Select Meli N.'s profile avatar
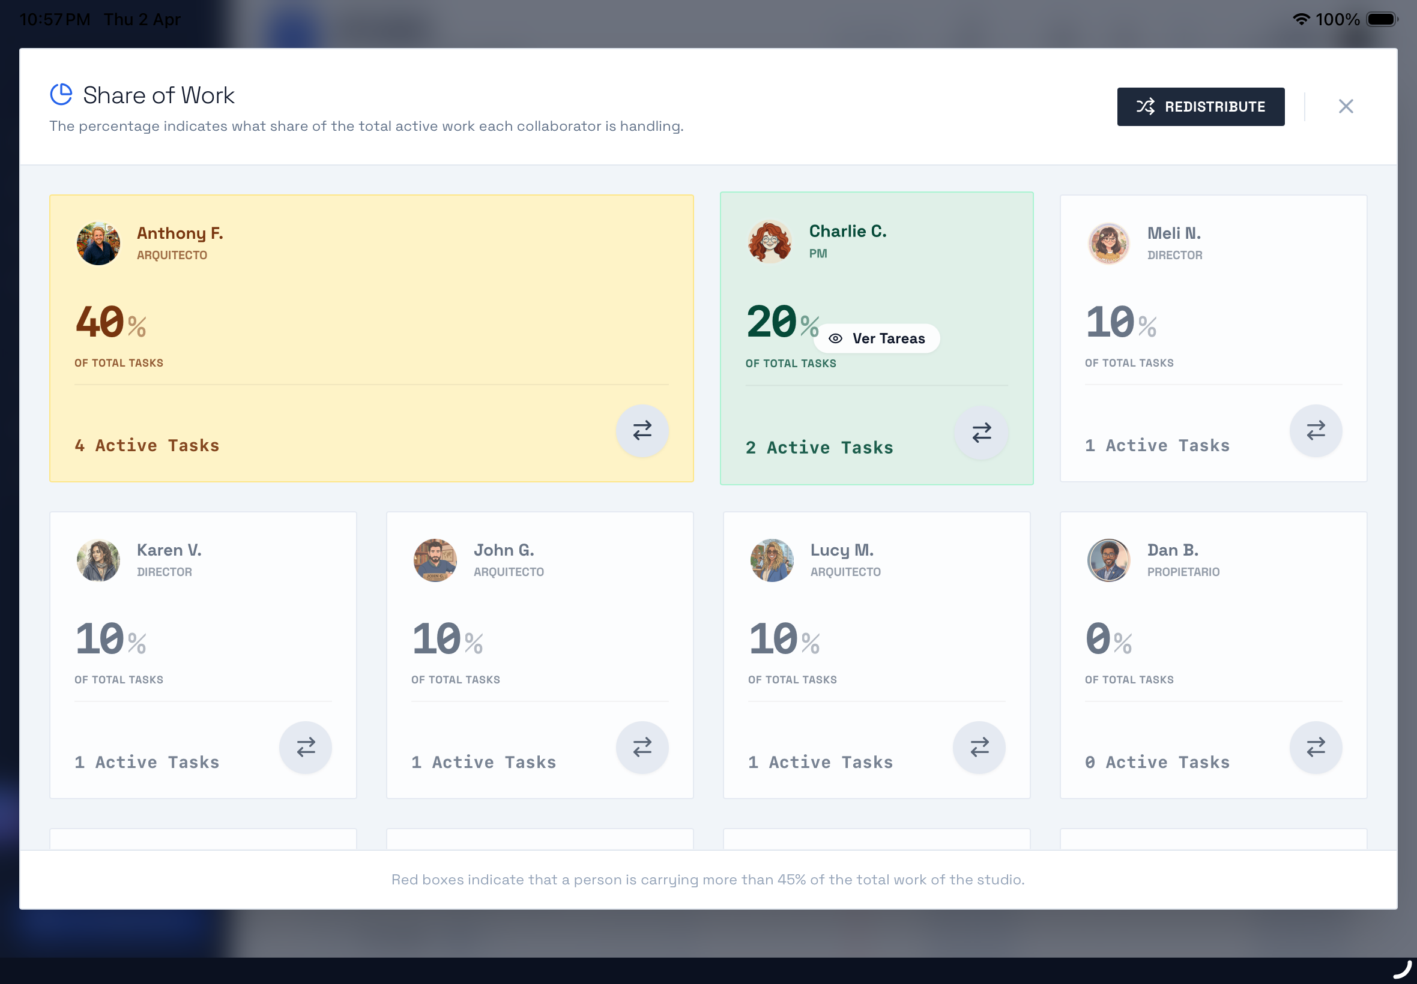1417x984 pixels. coord(1108,244)
